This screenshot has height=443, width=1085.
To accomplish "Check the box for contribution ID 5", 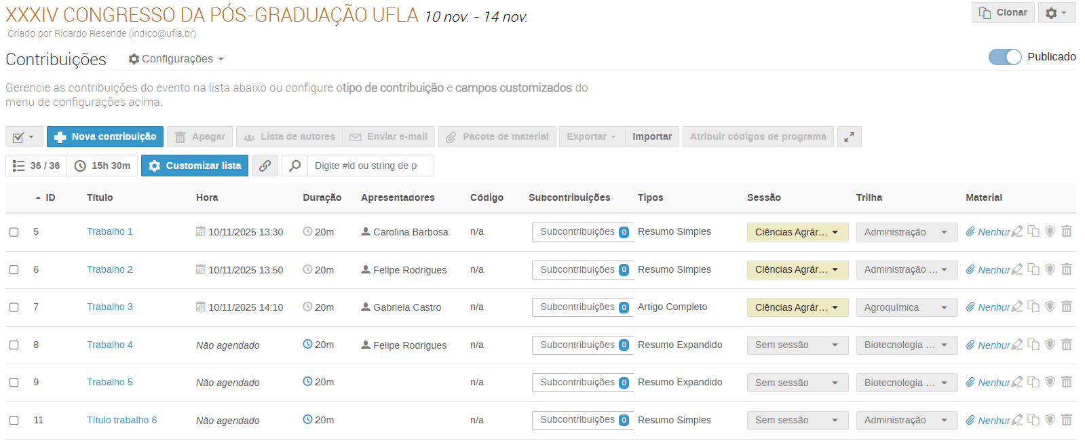I will coord(14,232).
